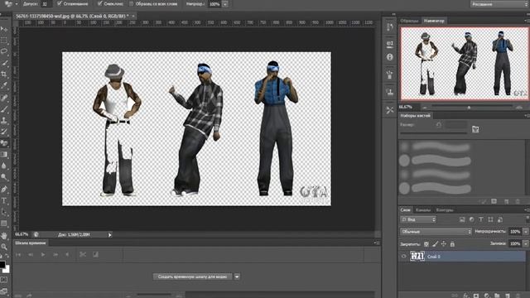Toggle lock all padlock icon
The image size is (530, 298).
452,244
